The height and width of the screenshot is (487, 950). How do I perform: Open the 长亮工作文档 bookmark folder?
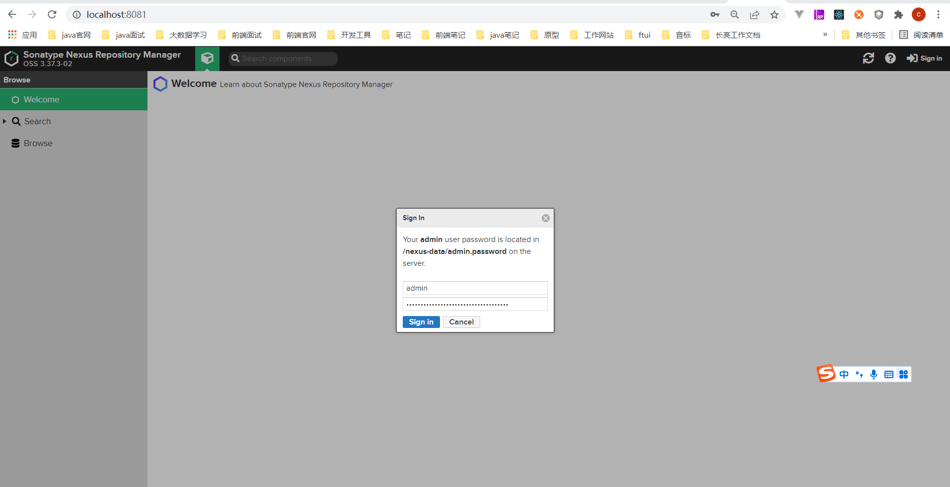[x=731, y=35]
